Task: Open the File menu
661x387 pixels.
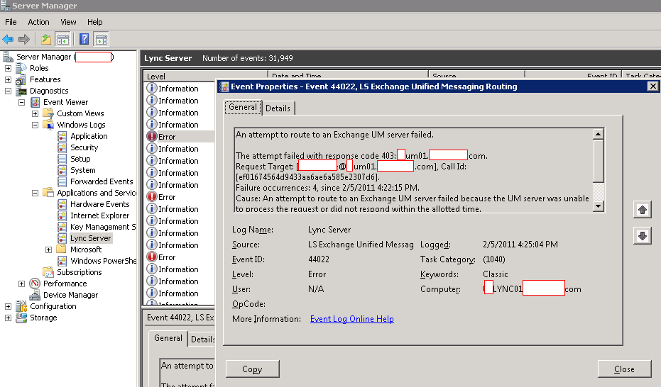Action: coord(11,22)
